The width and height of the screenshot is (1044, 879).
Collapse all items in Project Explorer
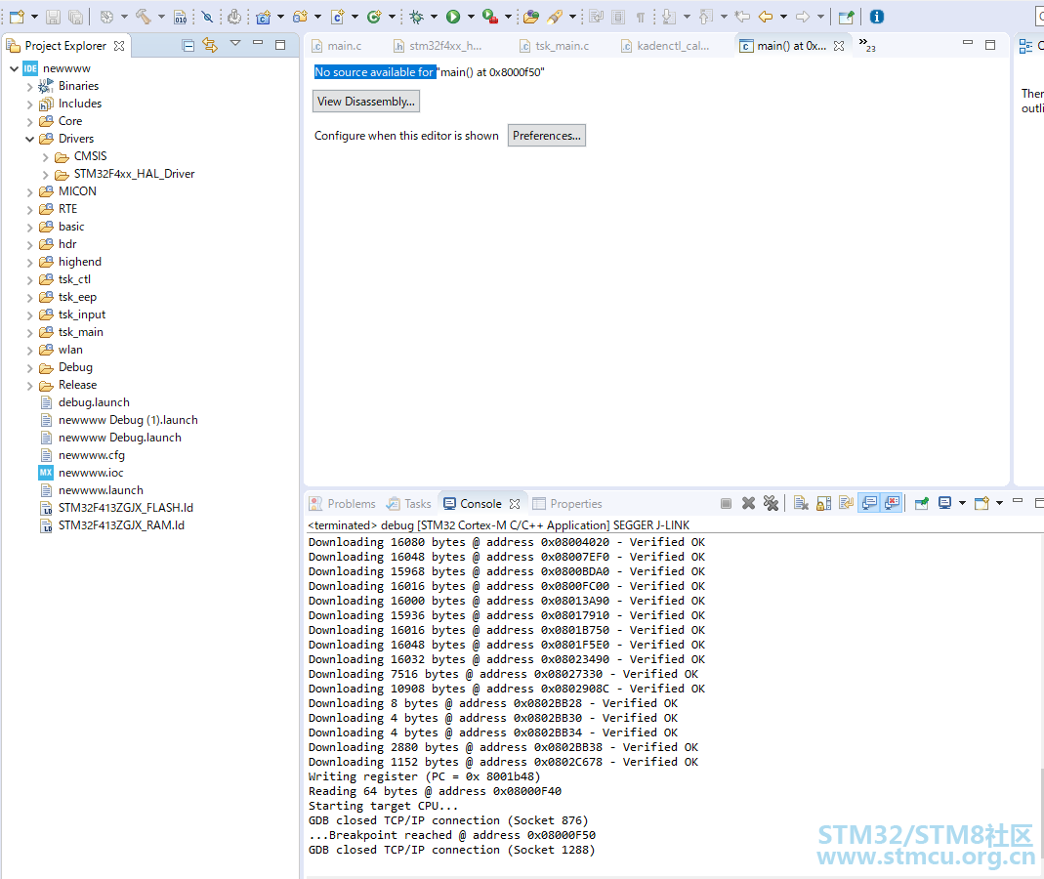[188, 45]
